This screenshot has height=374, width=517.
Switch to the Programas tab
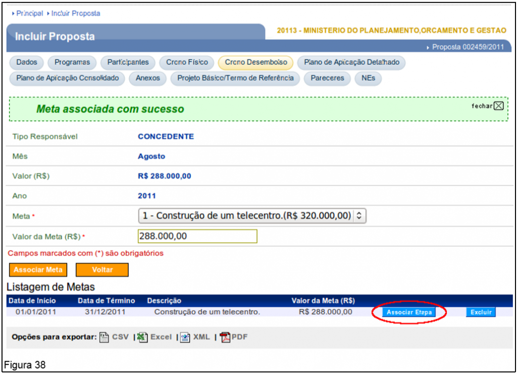tap(72, 63)
